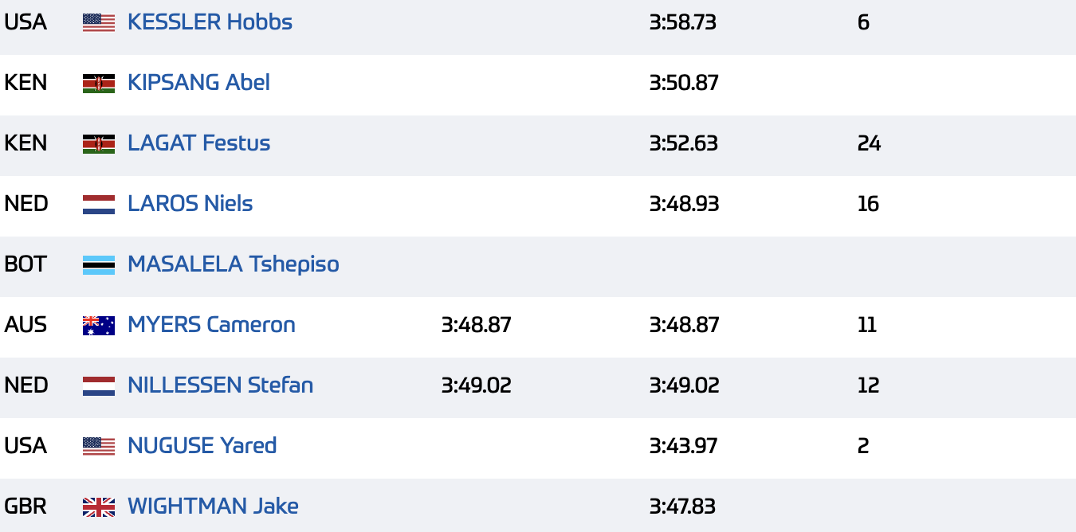
Task: Click the 3:43.97 time in NUGUSE row
Action: (x=683, y=446)
